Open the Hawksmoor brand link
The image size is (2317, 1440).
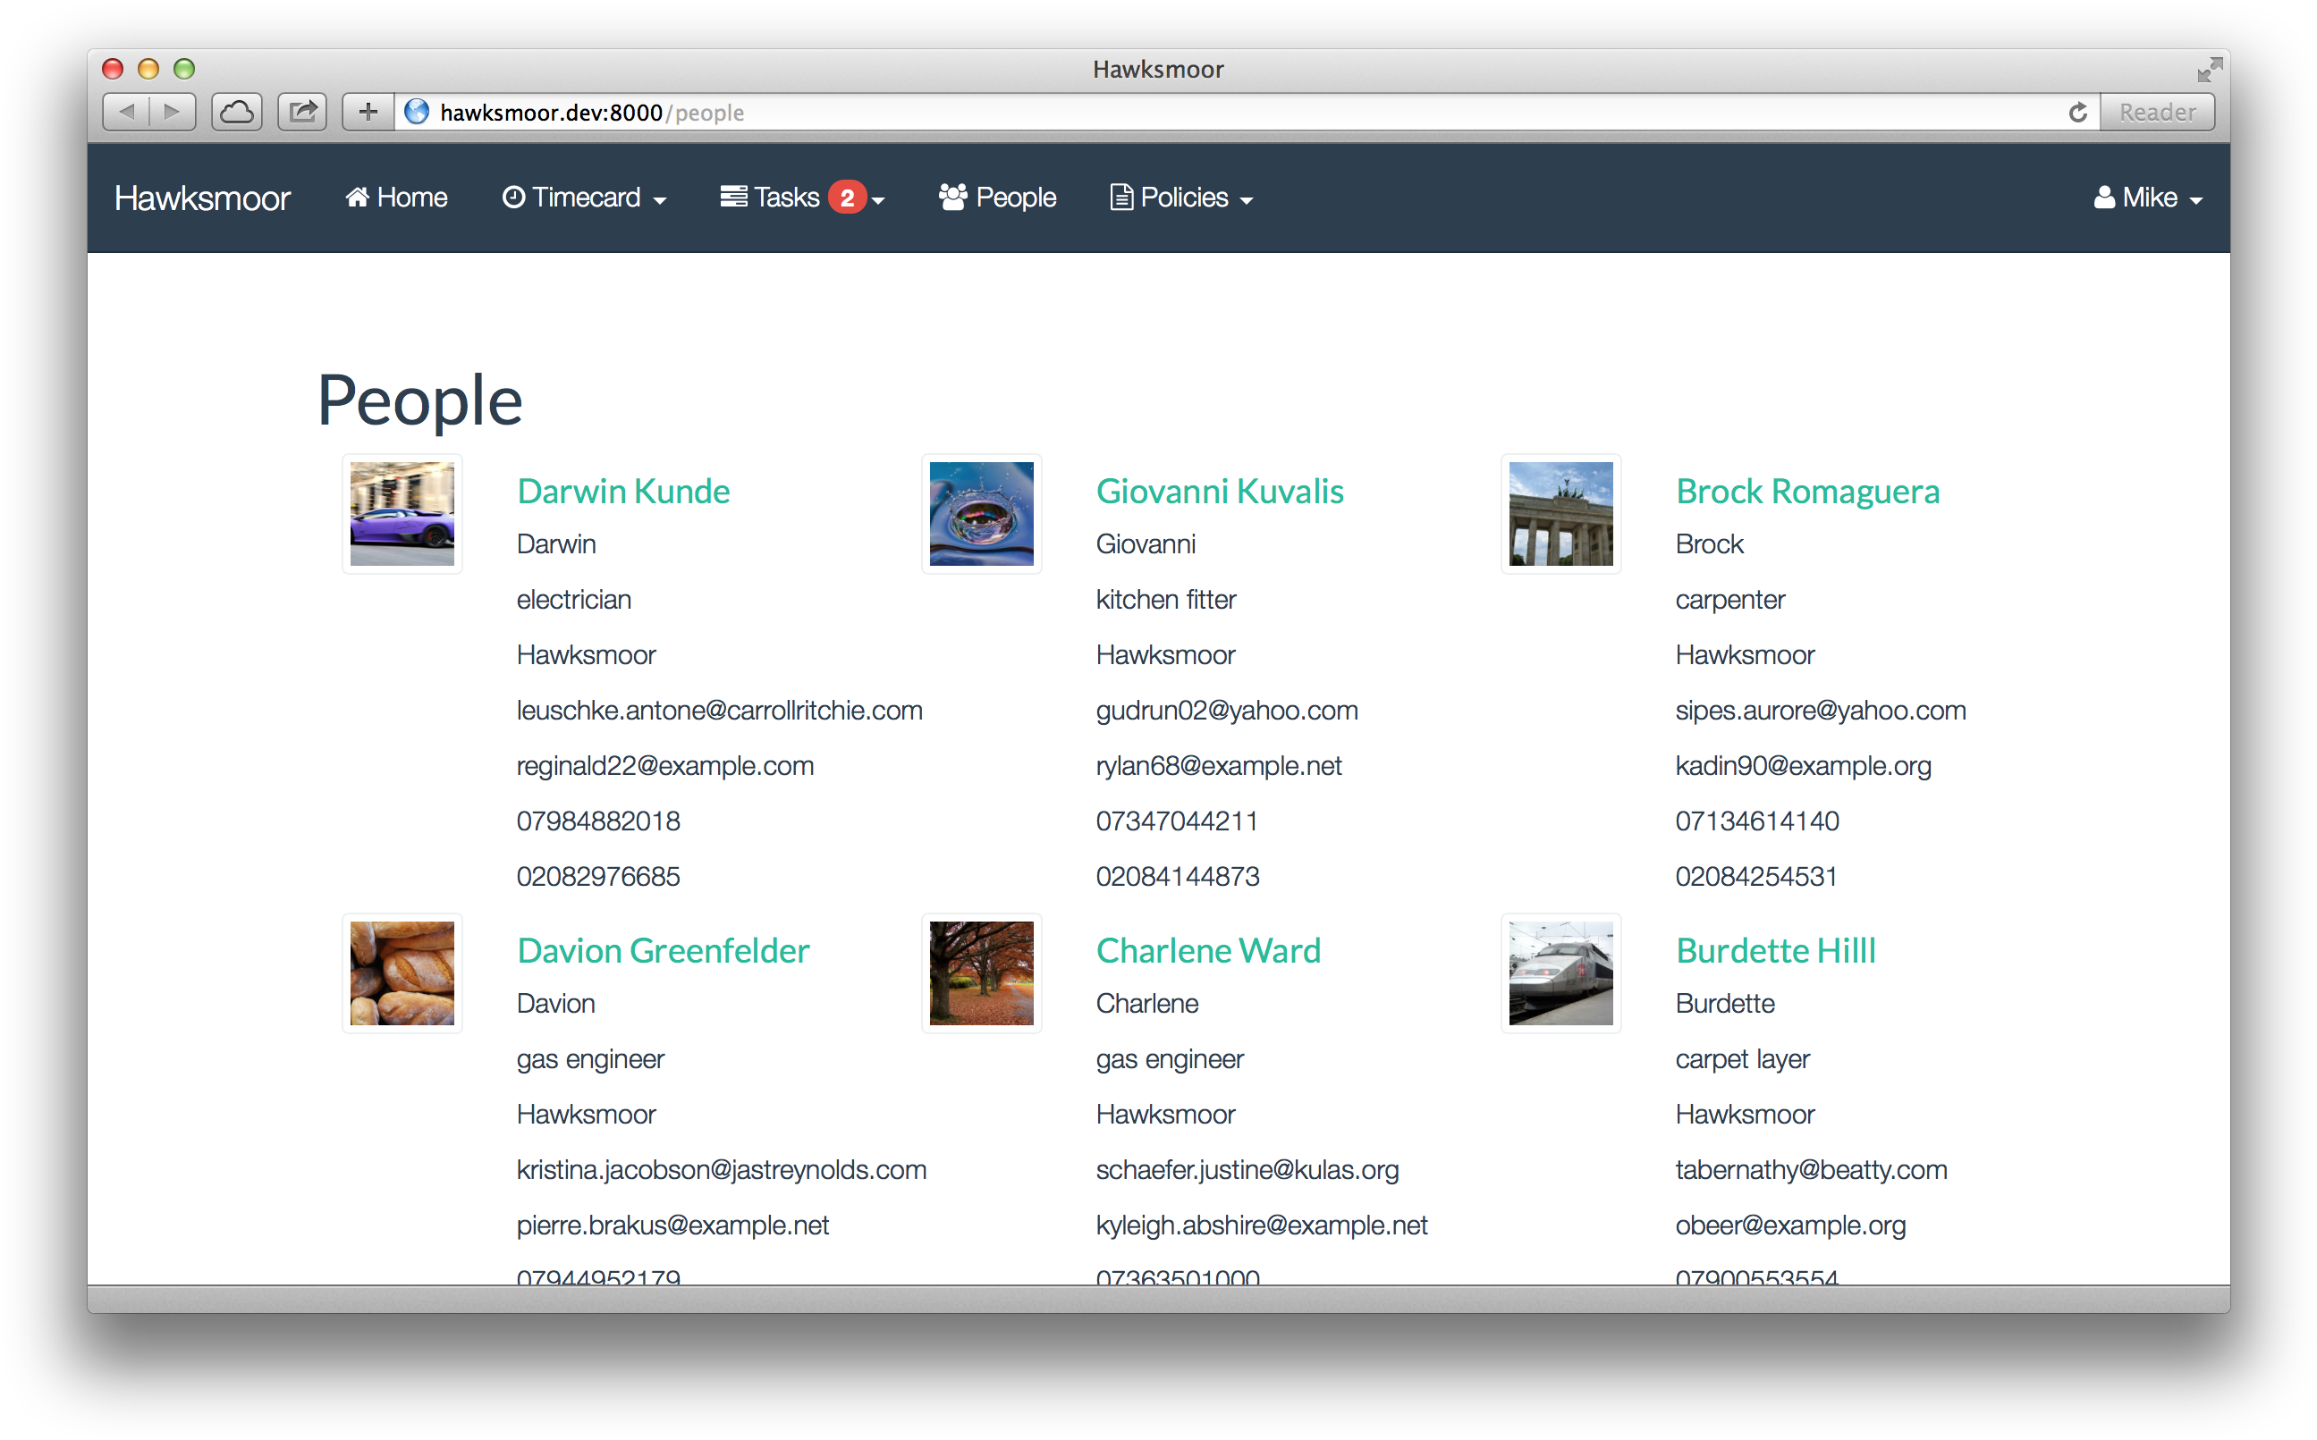[202, 198]
